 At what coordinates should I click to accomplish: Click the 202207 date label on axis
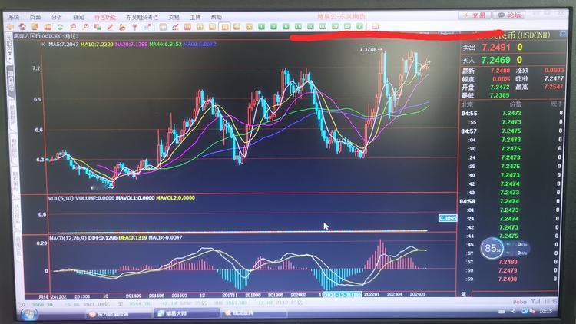pyautogui.click(x=372, y=294)
